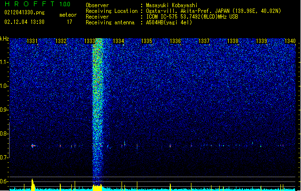Click the Ogata-vill. Akita-Pref. JAPAN location text
This screenshot has width=301, height=191.
click(x=213, y=11)
